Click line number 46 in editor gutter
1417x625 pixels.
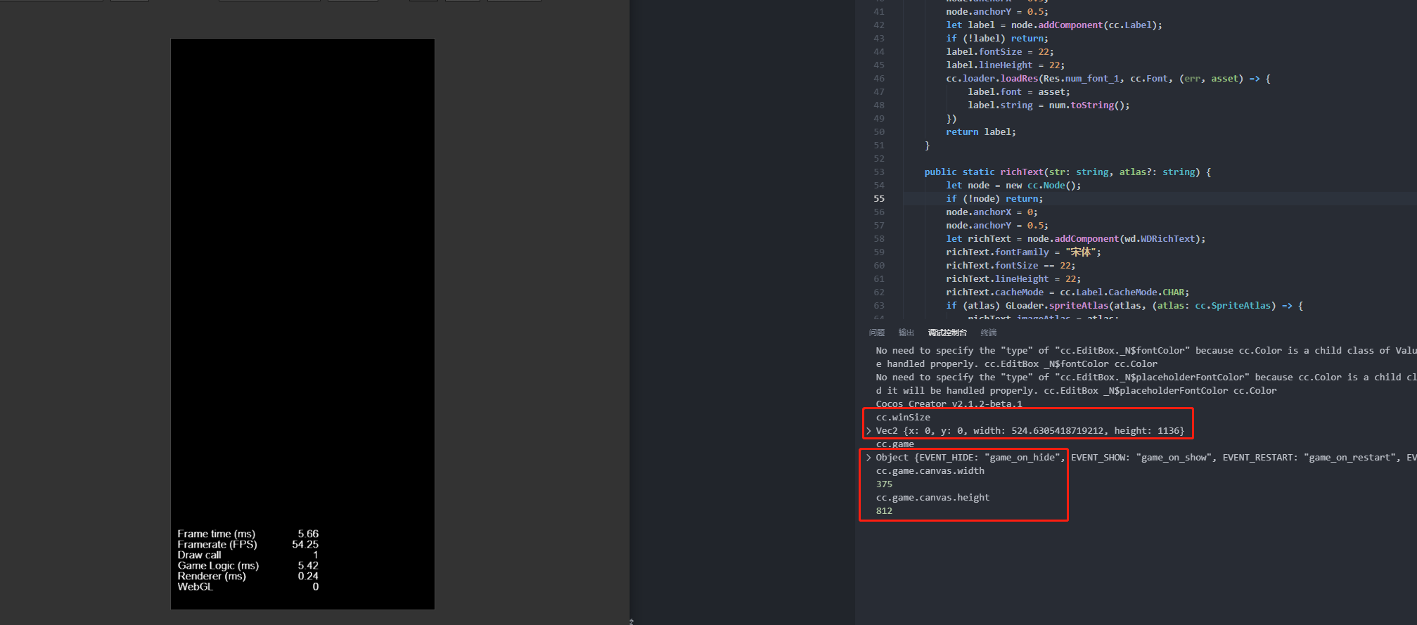879,79
